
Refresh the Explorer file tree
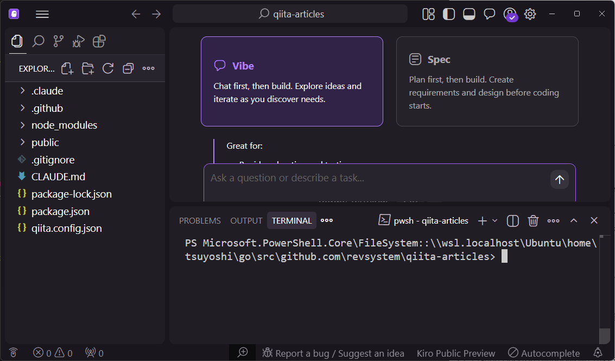tap(108, 68)
